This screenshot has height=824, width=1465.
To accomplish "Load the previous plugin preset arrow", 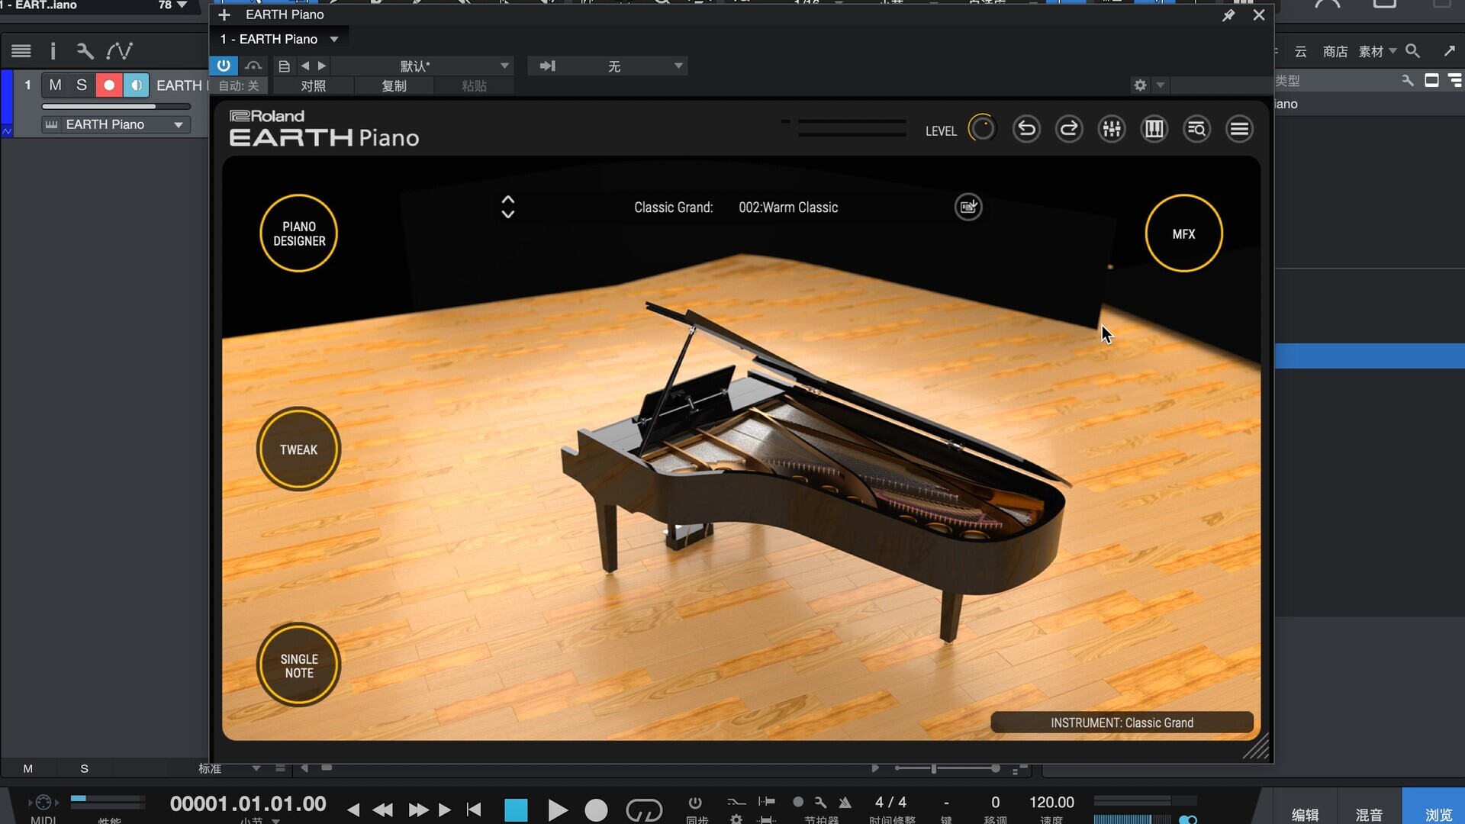I will 305,66.
